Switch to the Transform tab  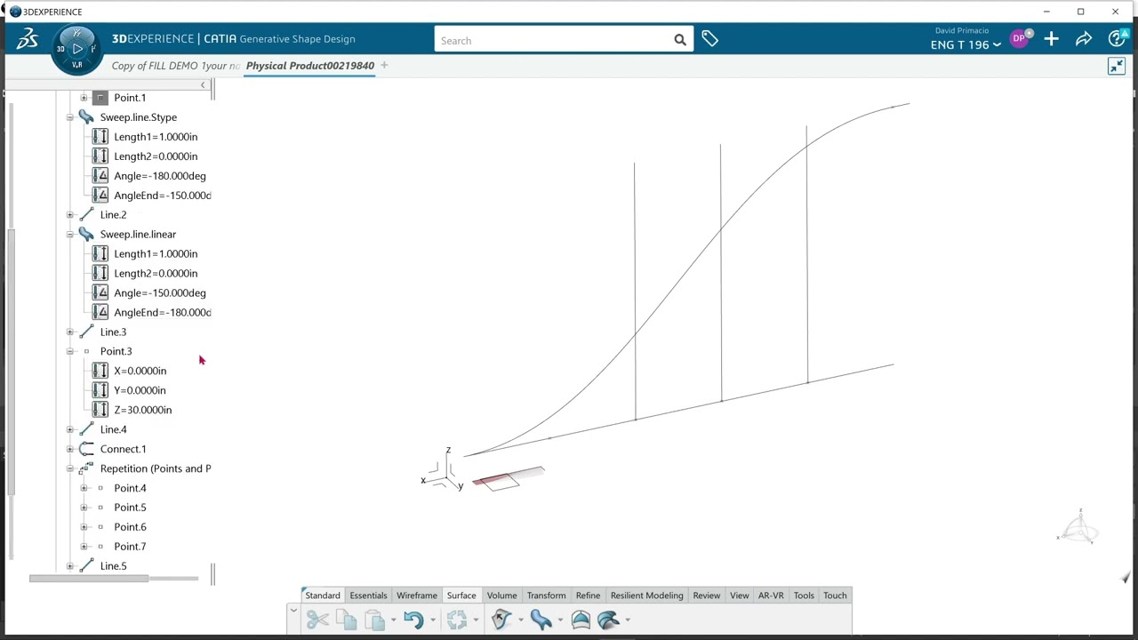pos(546,596)
